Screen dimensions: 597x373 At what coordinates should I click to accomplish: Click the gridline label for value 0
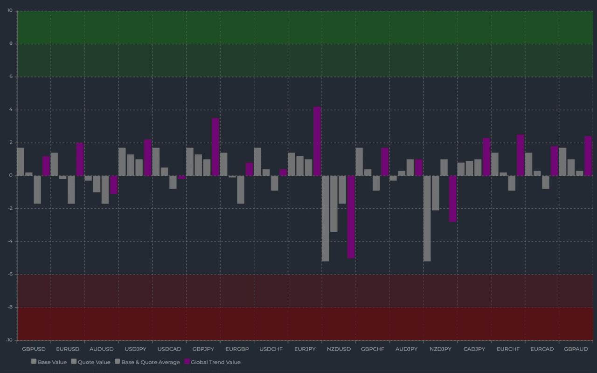pyautogui.click(x=10, y=175)
